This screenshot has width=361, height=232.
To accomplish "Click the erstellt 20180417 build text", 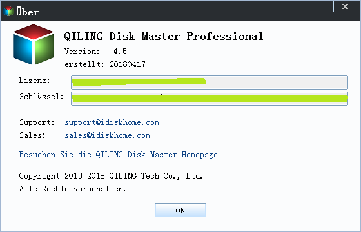I will [105, 64].
